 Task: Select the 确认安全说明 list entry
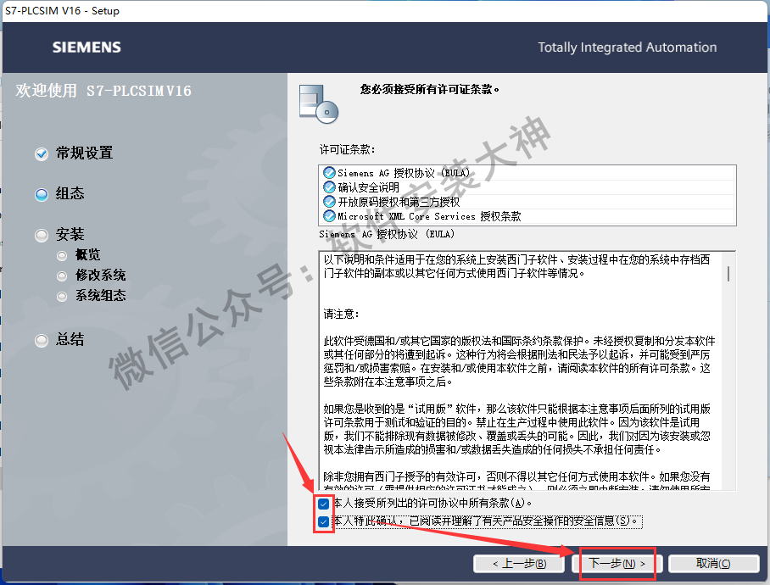(x=527, y=187)
